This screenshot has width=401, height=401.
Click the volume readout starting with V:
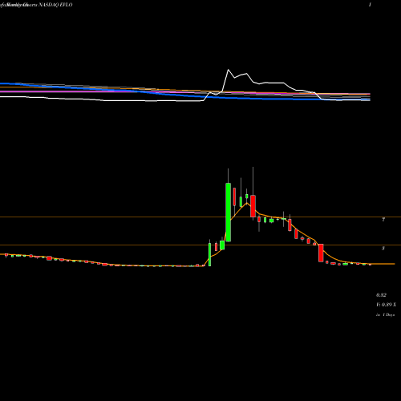pyautogui.click(x=386, y=305)
